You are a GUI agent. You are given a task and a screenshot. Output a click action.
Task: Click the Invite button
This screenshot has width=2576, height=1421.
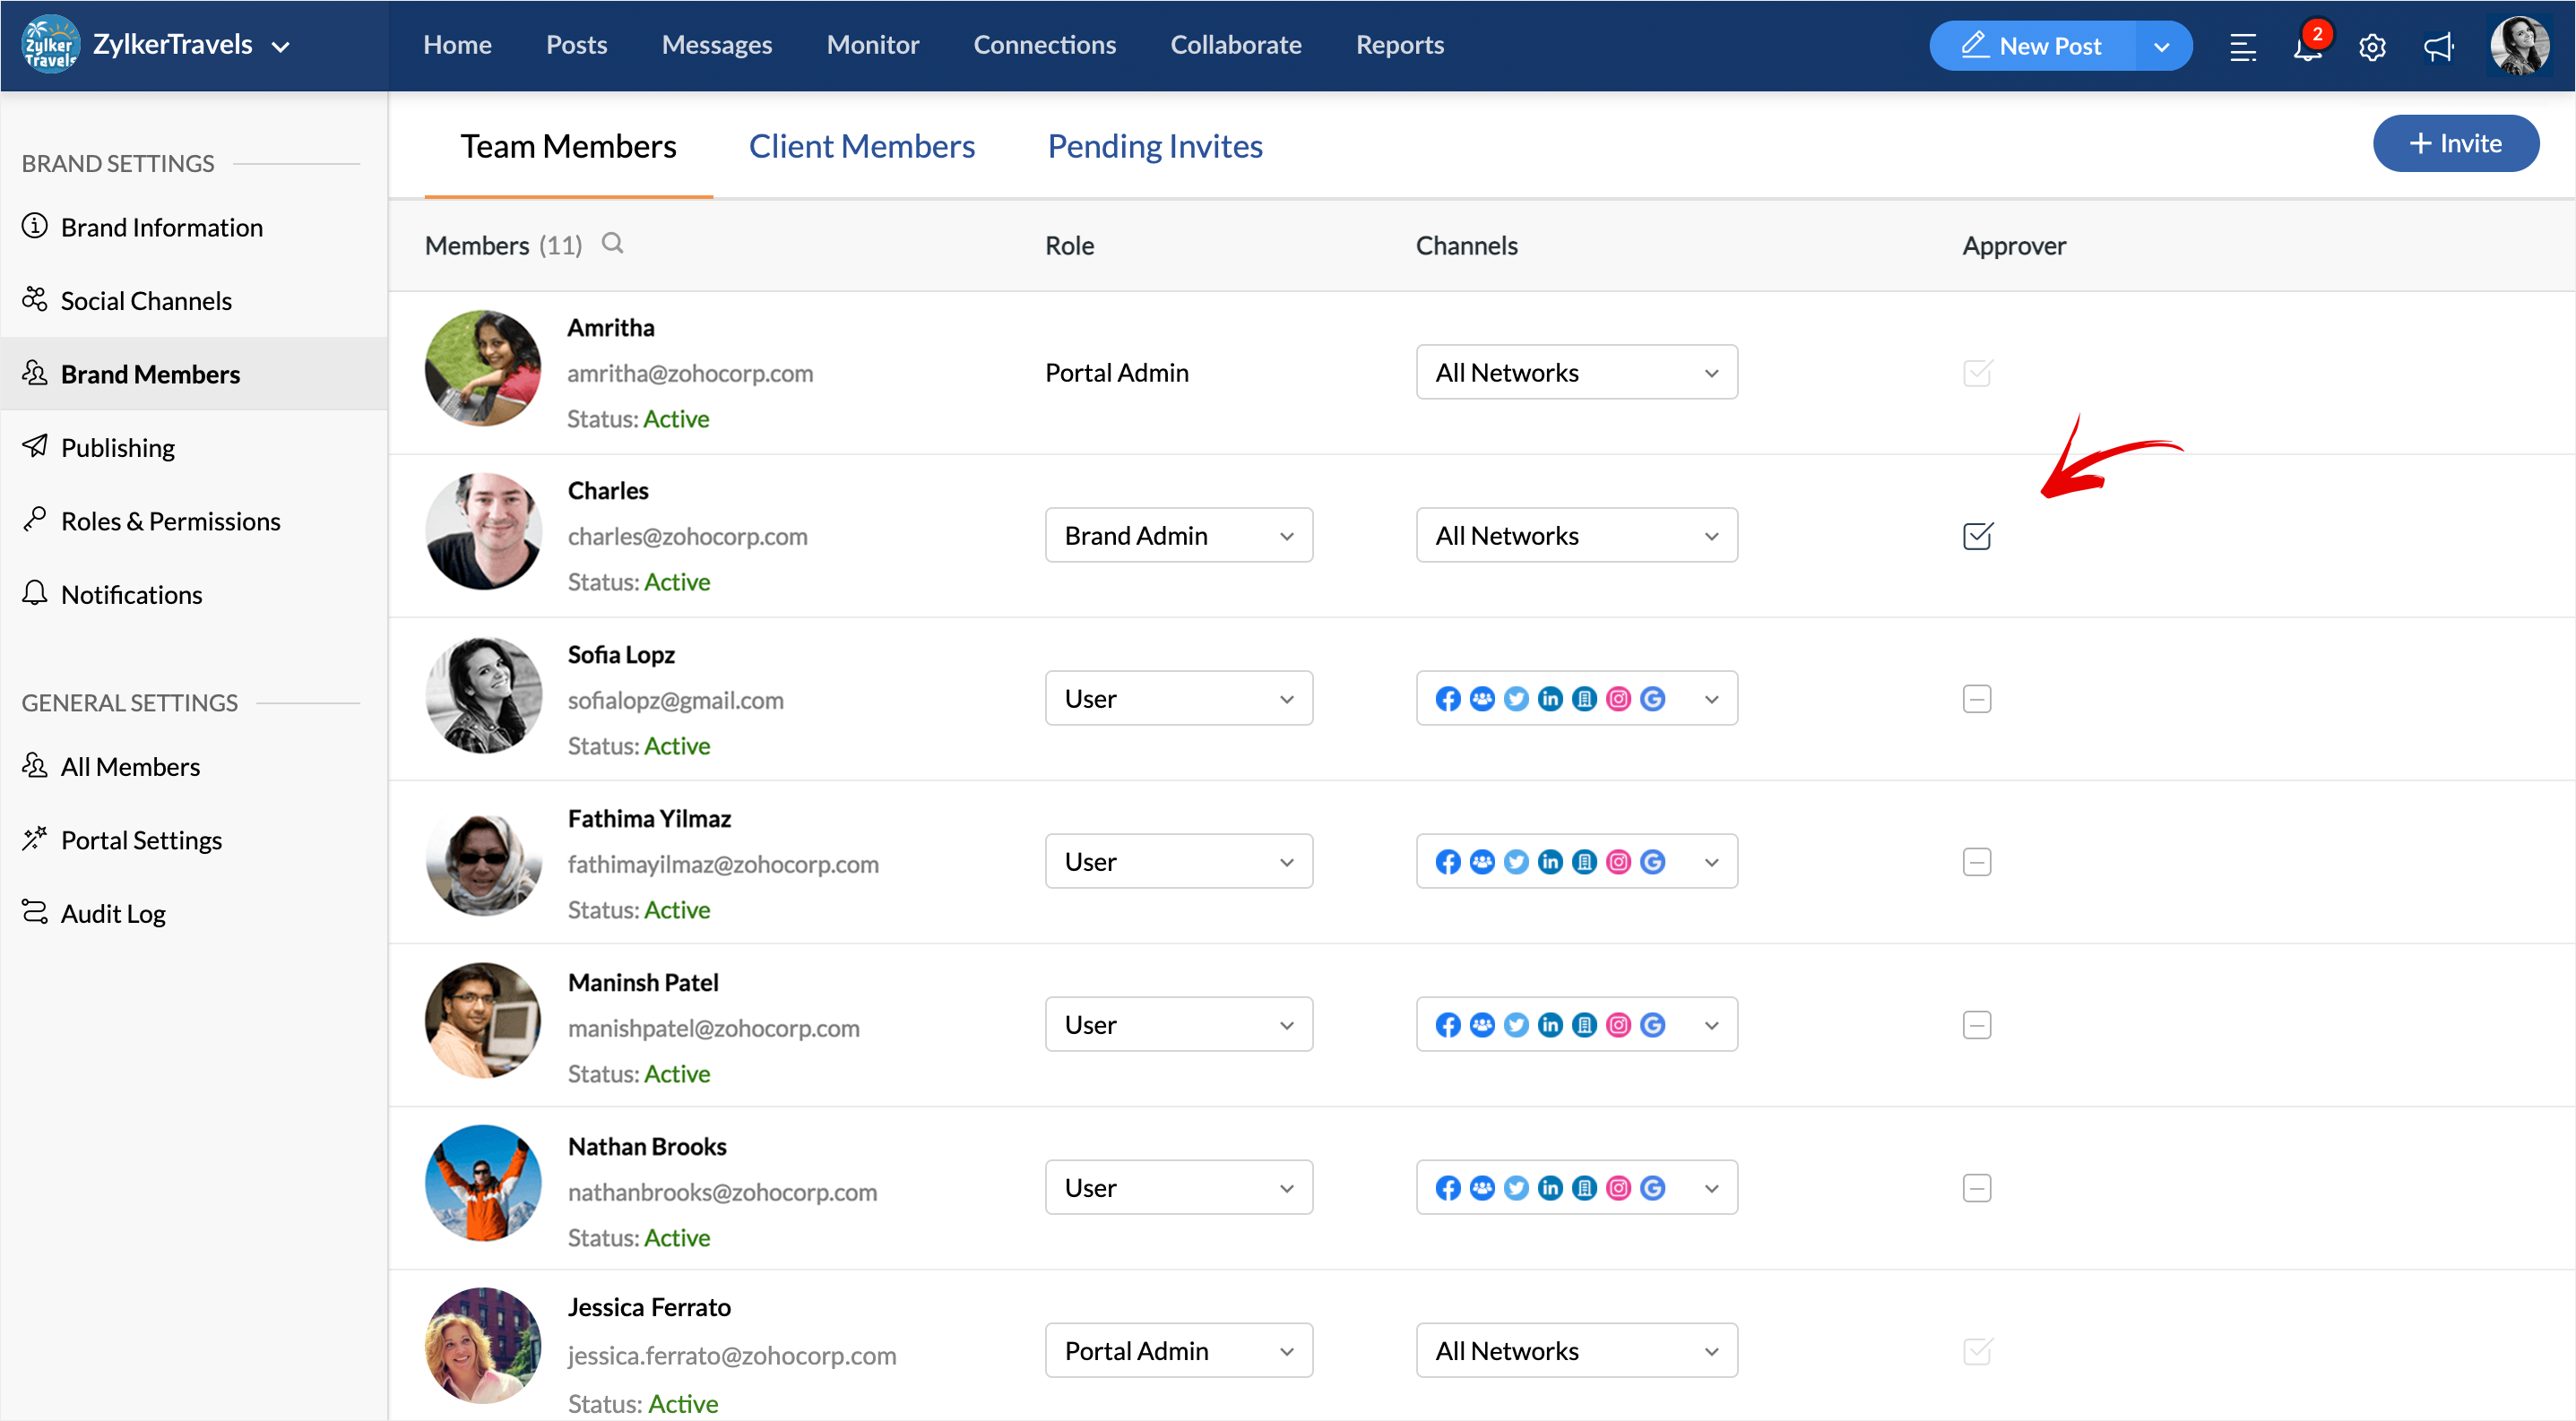pos(2455,144)
